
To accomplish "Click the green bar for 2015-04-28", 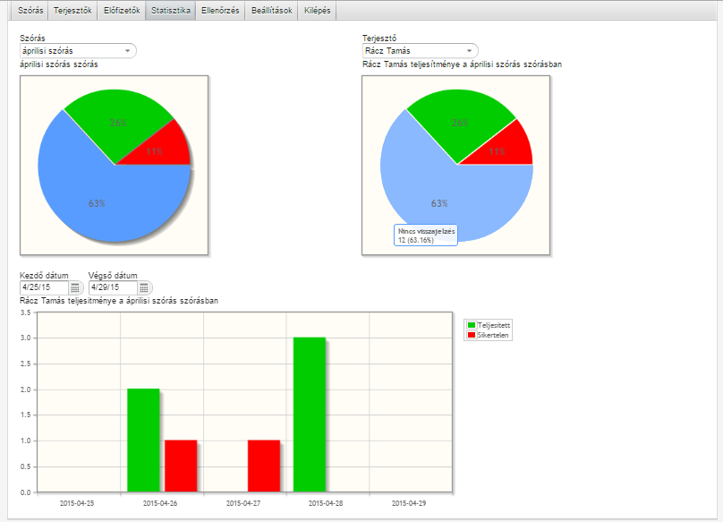I will (310, 415).
